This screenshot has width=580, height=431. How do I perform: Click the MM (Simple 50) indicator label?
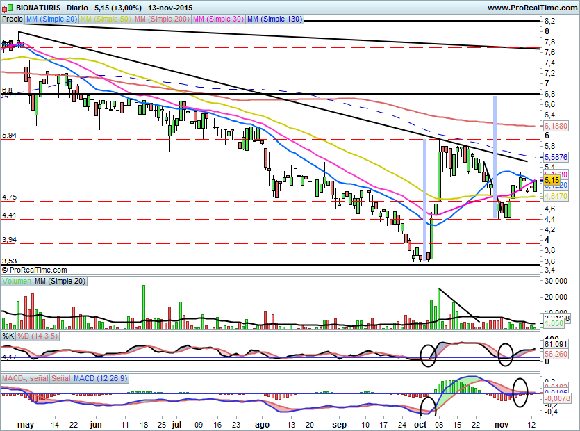pos(106,19)
